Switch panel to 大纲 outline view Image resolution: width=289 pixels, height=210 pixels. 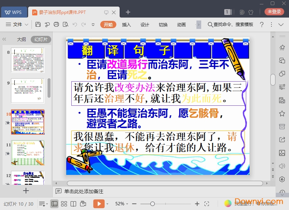pyautogui.click(x=21, y=40)
